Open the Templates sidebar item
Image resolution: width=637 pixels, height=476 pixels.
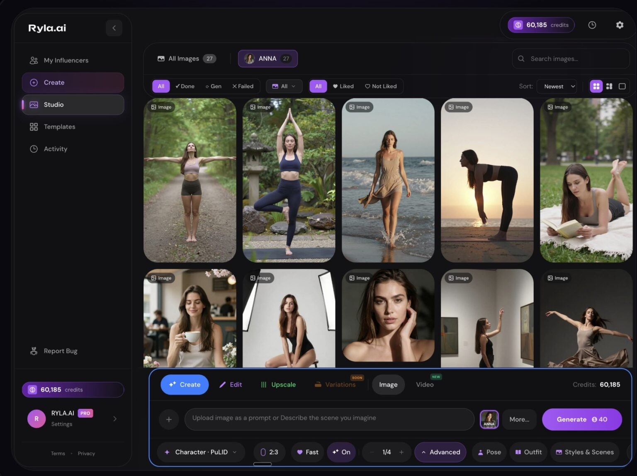(x=59, y=127)
